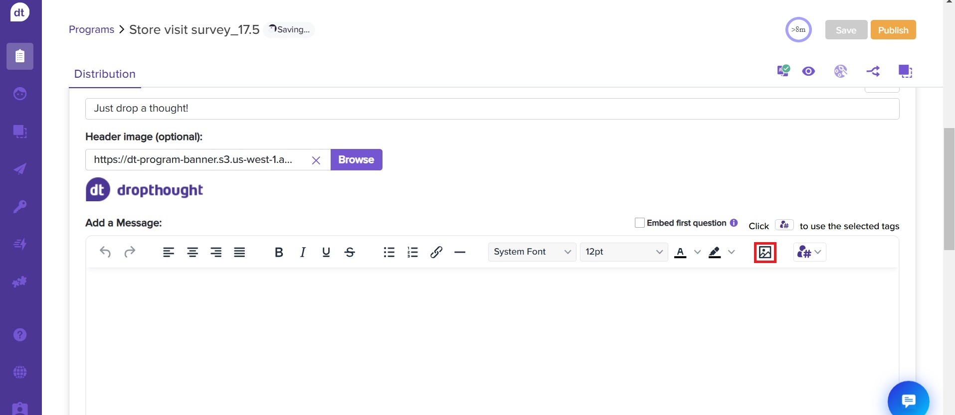Open the 12pt font size dropdown
The width and height of the screenshot is (955, 415).
click(x=624, y=252)
